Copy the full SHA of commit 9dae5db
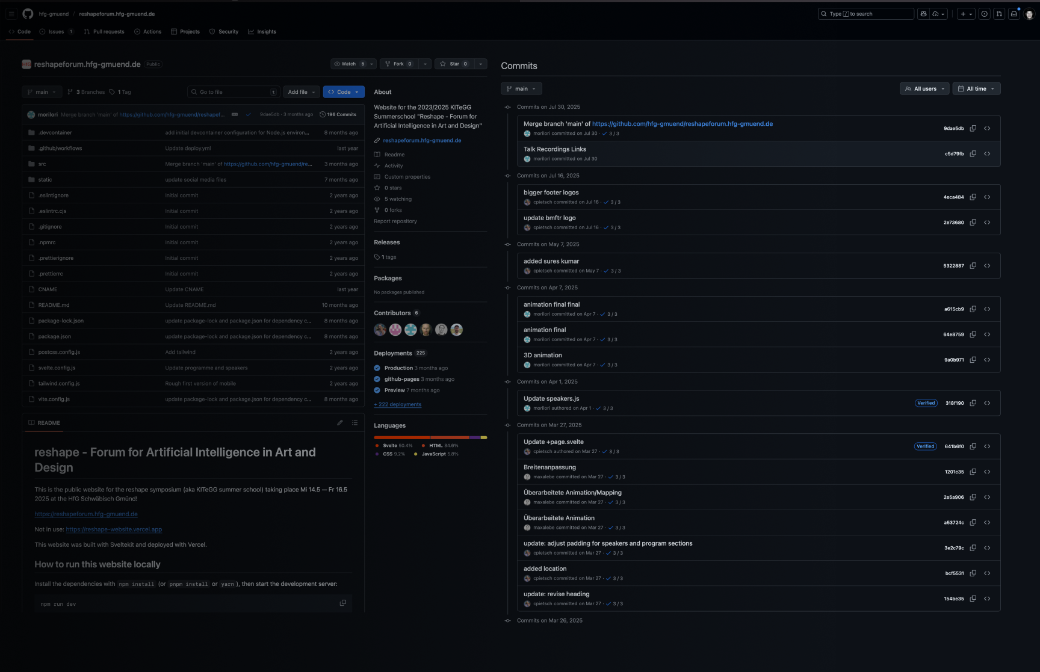The image size is (1040, 672). pos(973,128)
